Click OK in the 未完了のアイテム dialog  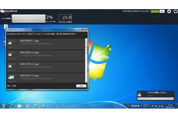[81, 86]
